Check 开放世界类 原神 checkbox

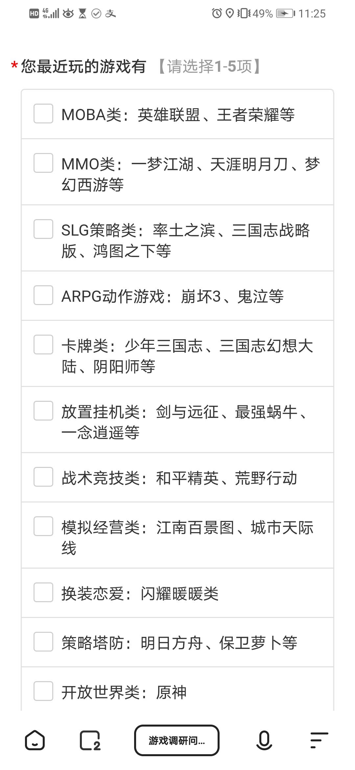tap(43, 691)
